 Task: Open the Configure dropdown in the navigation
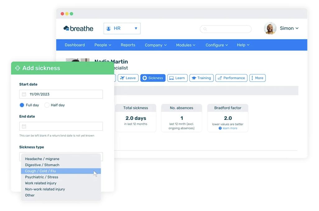216,45
